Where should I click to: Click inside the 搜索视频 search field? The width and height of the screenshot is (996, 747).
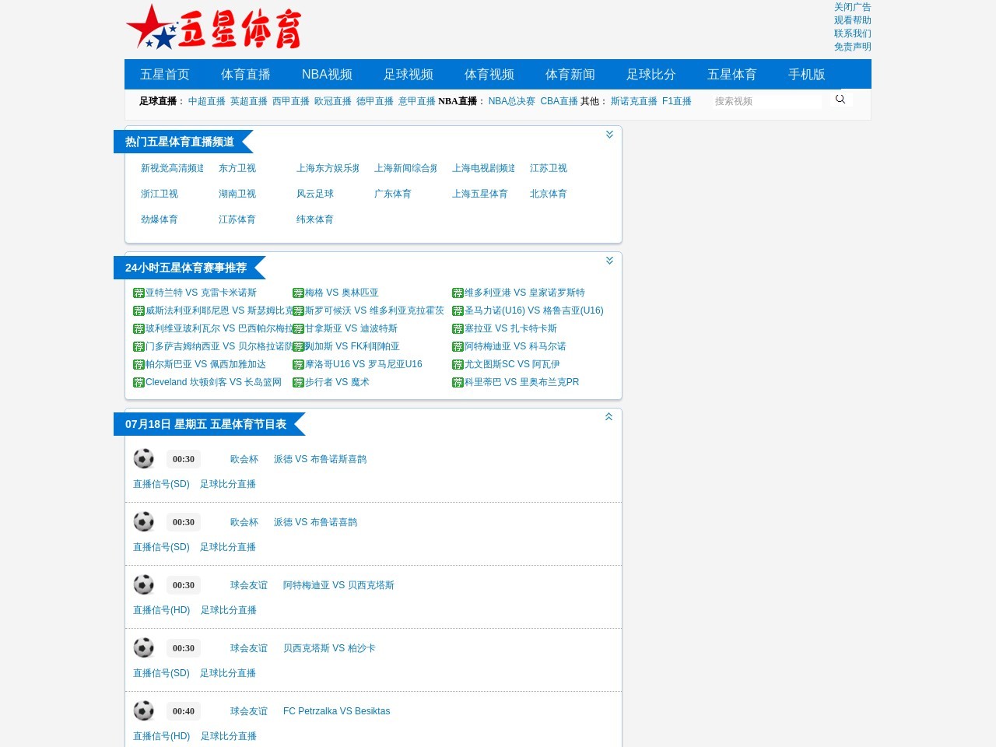[x=766, y=100]
